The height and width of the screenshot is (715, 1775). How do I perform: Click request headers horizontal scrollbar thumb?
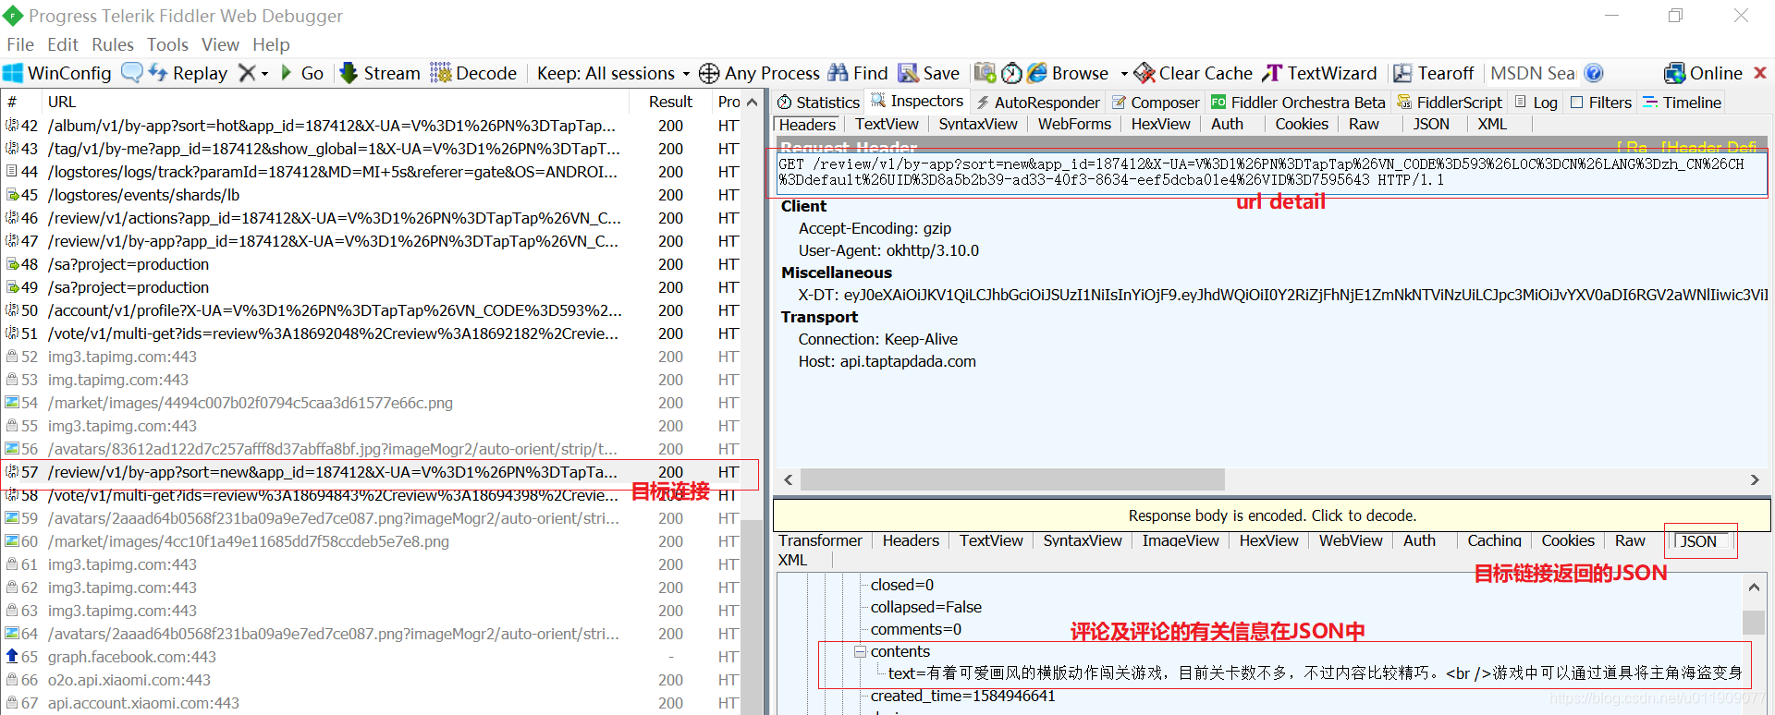(1013, 479)
